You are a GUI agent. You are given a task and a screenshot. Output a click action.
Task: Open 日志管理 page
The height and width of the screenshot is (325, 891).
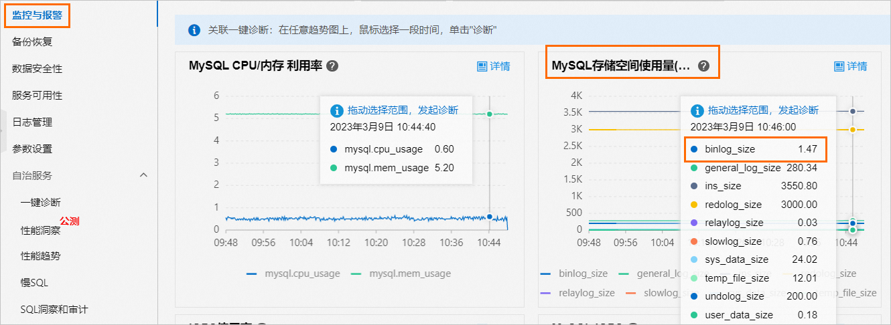click(32, 122)
